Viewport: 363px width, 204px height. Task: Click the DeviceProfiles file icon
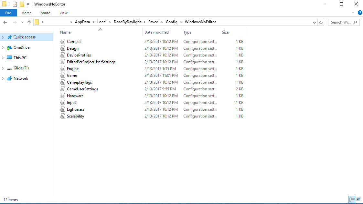tap(63, 55)
